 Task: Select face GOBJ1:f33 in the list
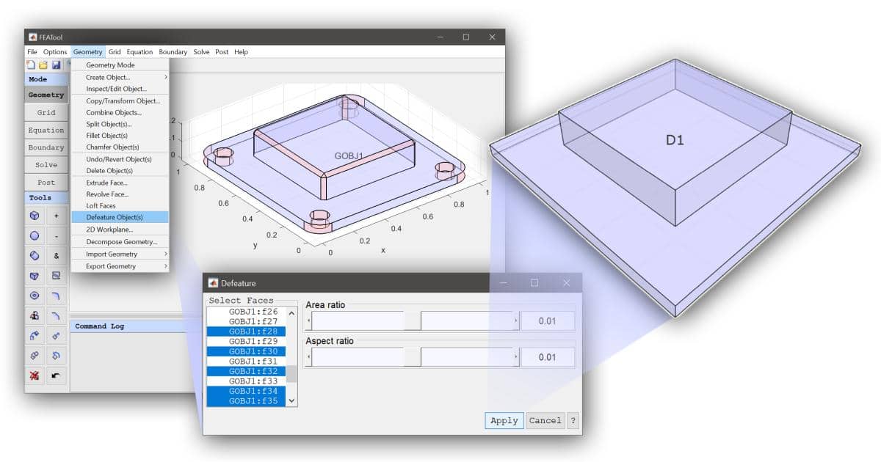(247, 381)
